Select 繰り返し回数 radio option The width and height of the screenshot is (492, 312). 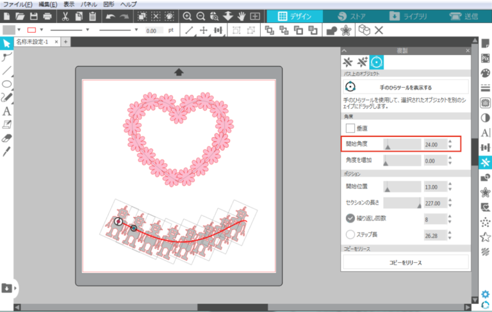tap(350, 218)
